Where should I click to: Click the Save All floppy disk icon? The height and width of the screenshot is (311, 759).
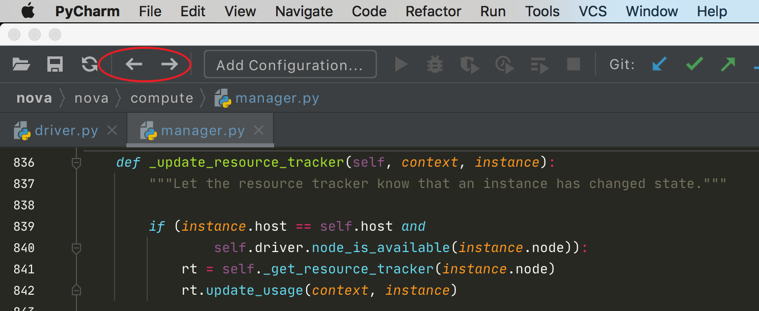[x=55, y=65]
